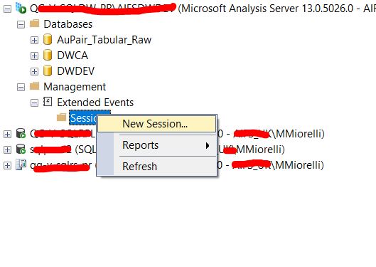
Task: Click the Sessions folder icon
Action: tap(61, 117)
